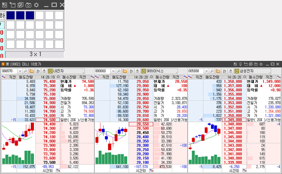Expand the 066570 stock code dropdown

tap(20, 71)
